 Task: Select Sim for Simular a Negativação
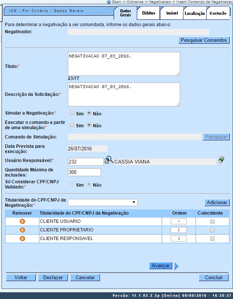[72, 113]
